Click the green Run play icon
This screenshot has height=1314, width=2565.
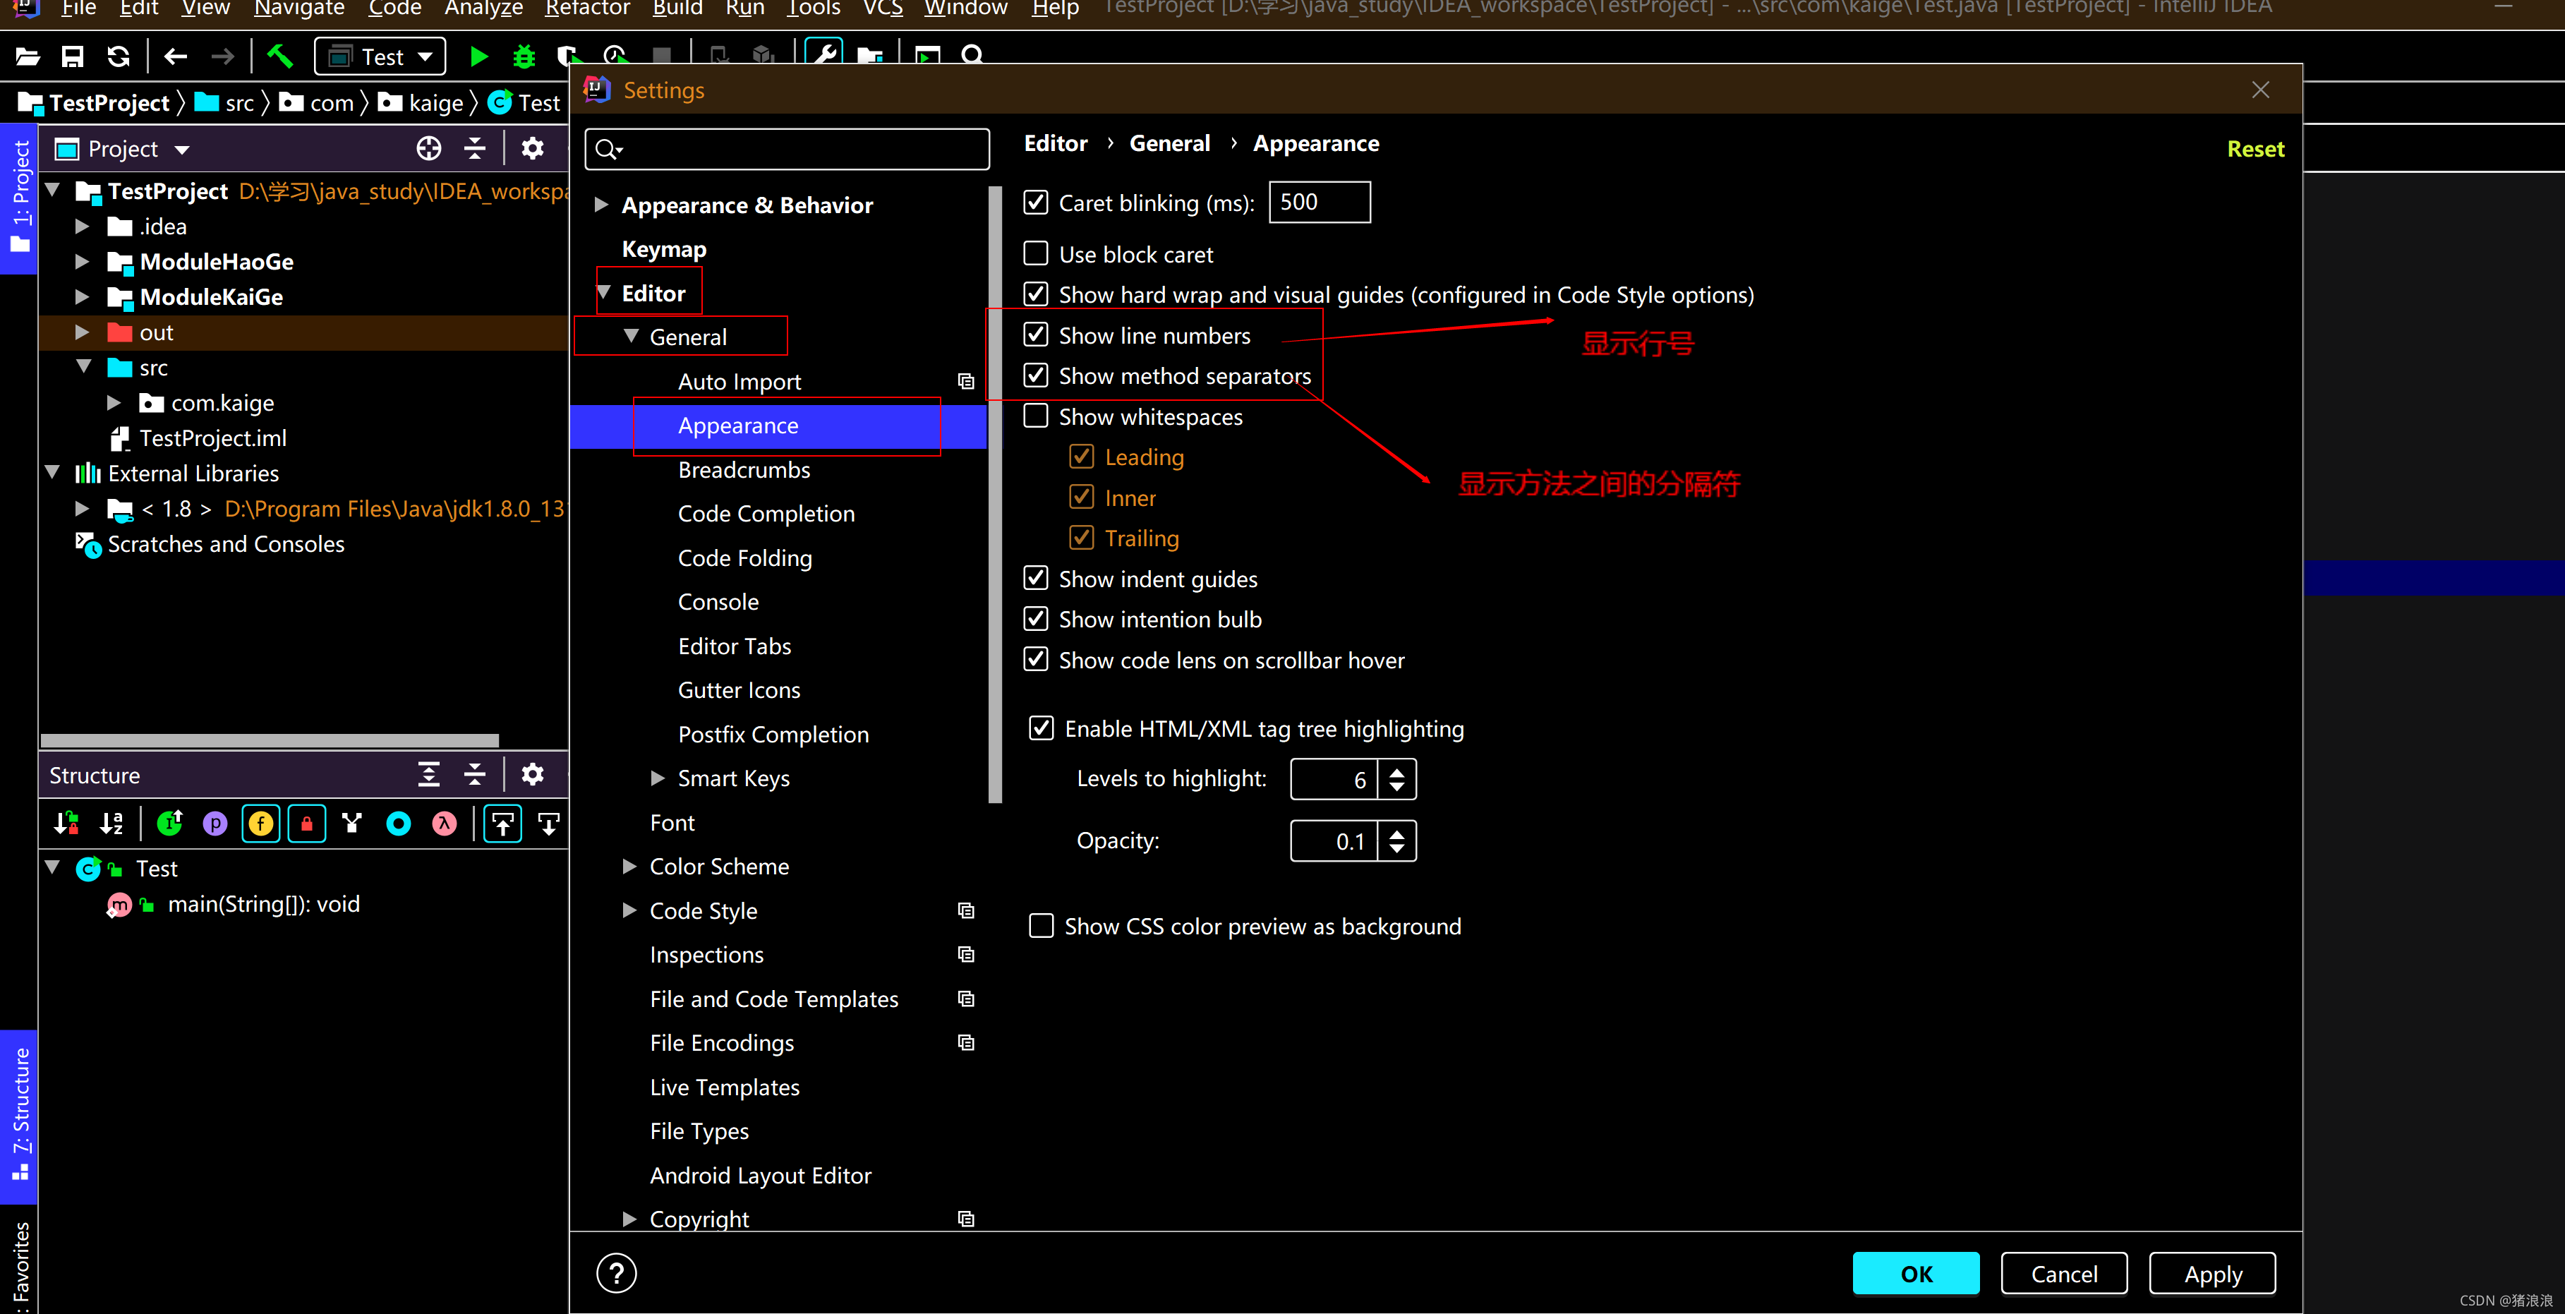point(478,56)
